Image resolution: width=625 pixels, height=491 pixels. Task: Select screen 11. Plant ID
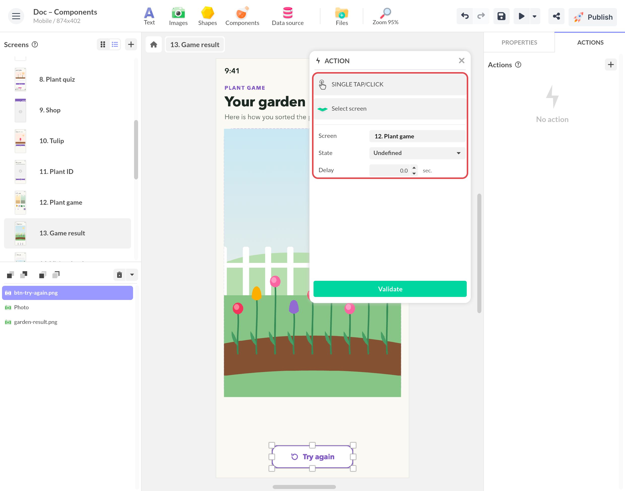click(x=68, y=172)
